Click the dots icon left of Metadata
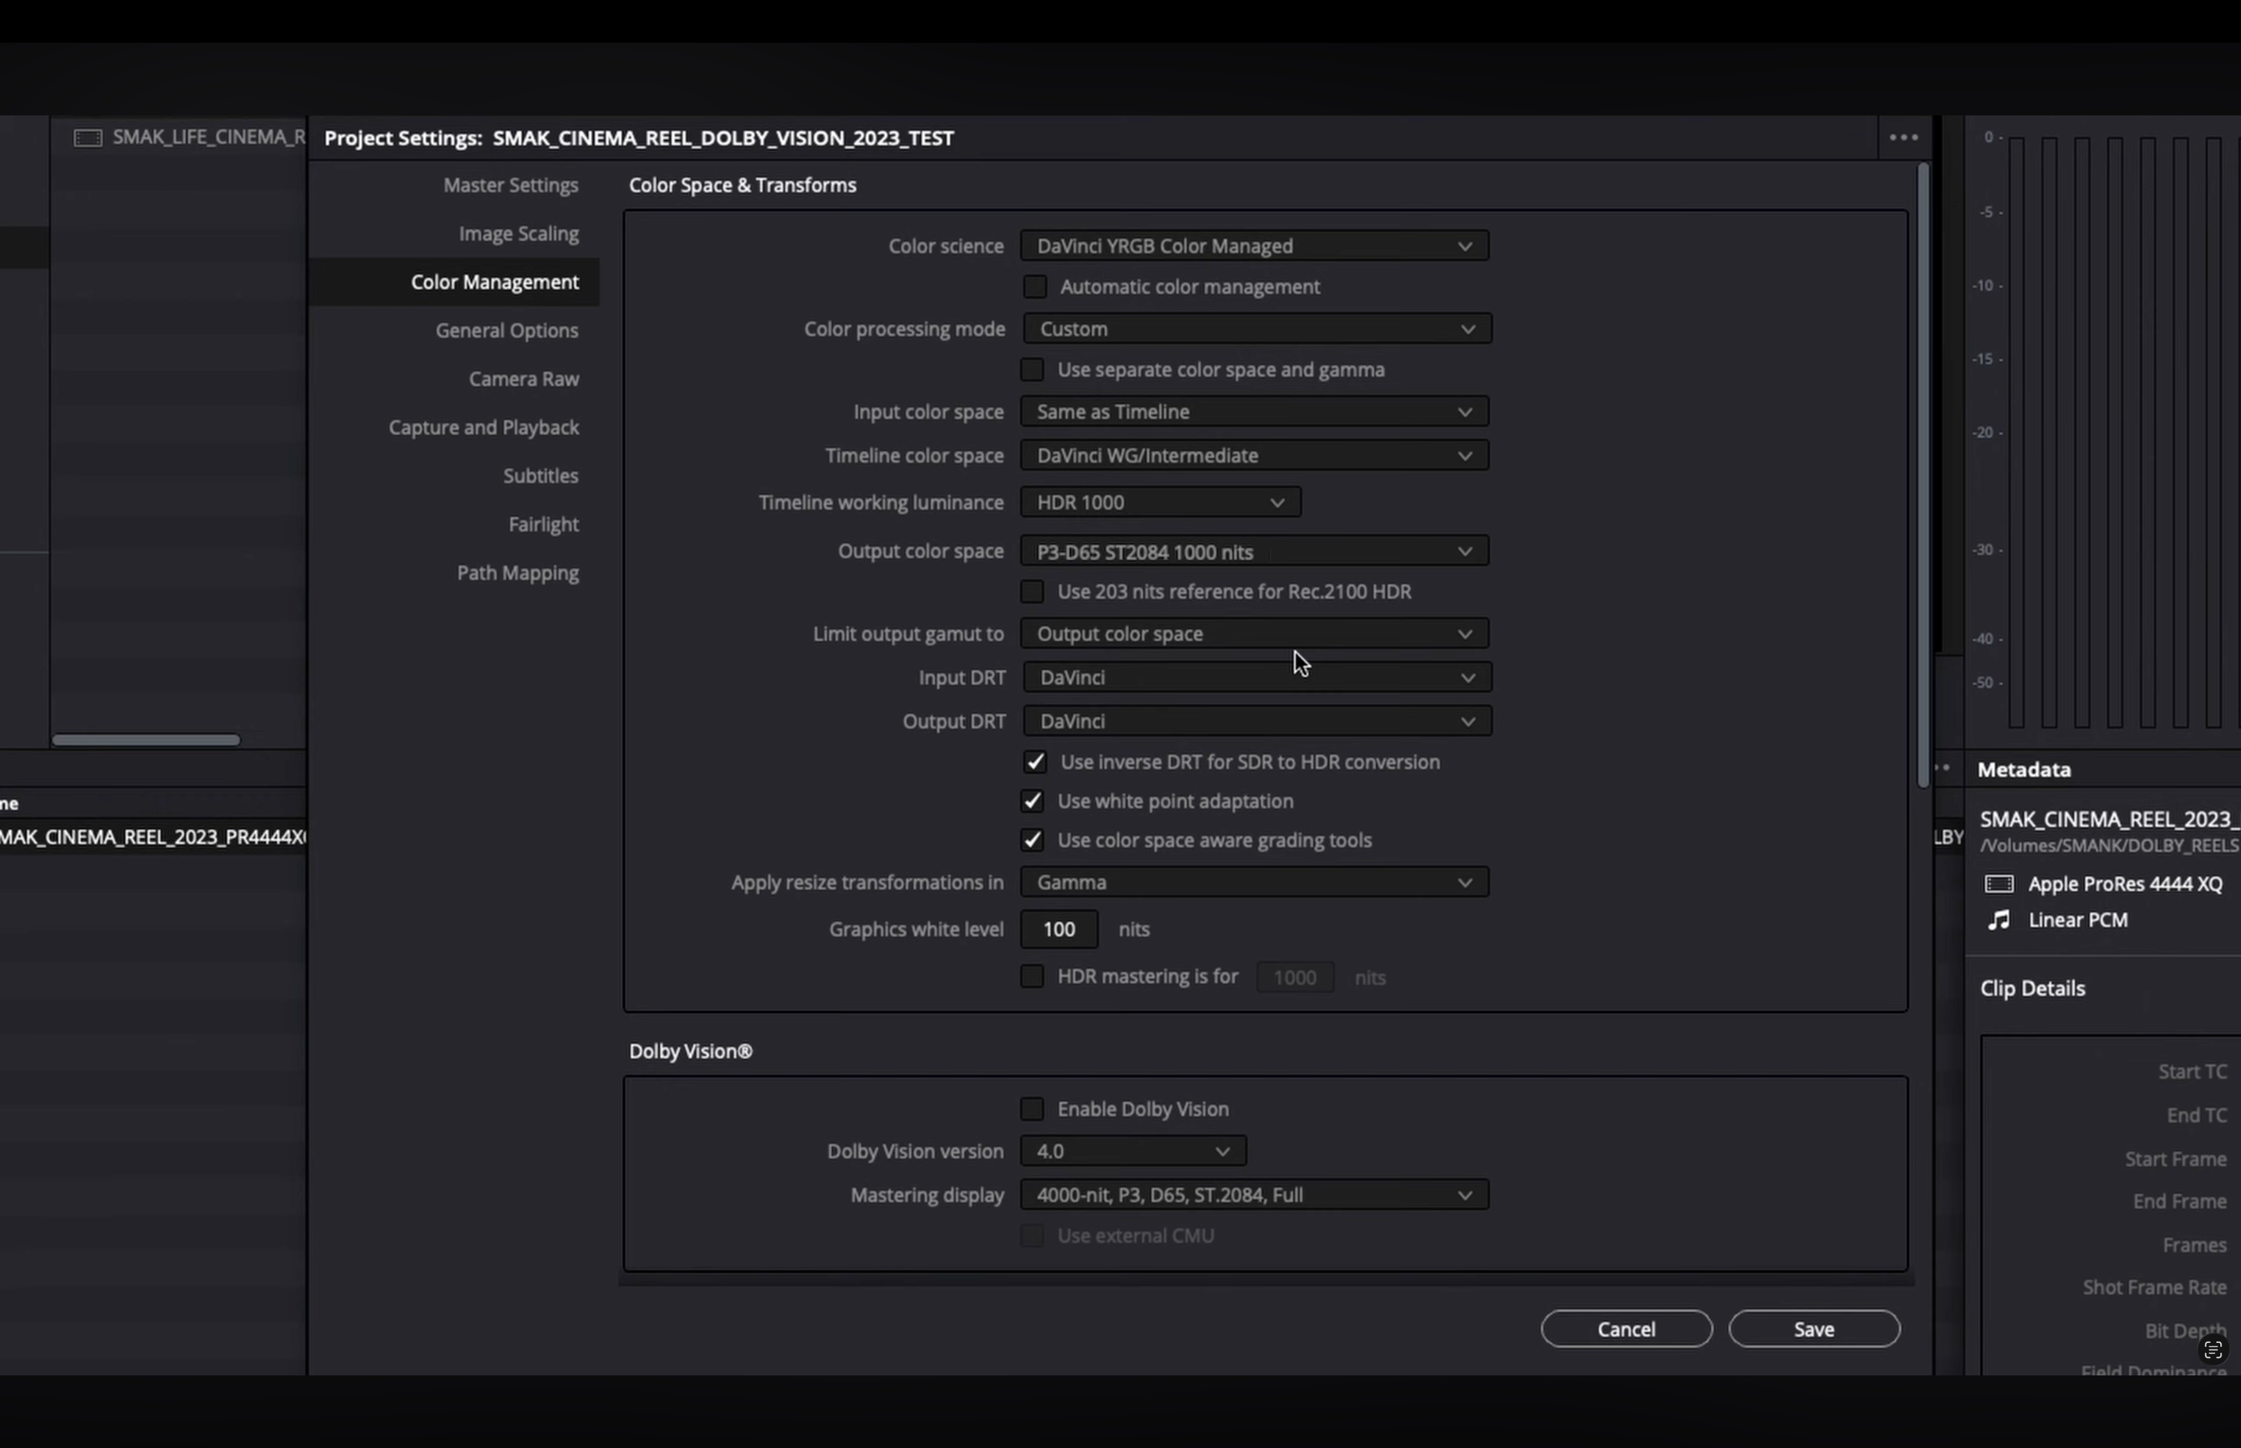 point(1943,768)
